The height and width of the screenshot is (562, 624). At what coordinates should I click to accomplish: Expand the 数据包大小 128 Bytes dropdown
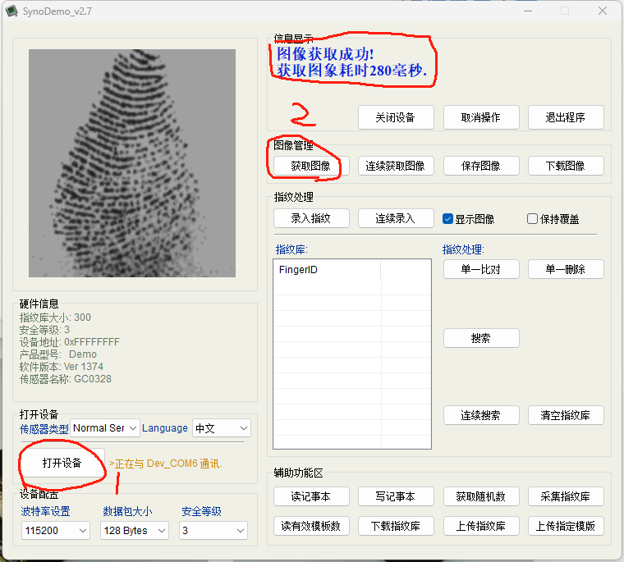pos(135,530)
